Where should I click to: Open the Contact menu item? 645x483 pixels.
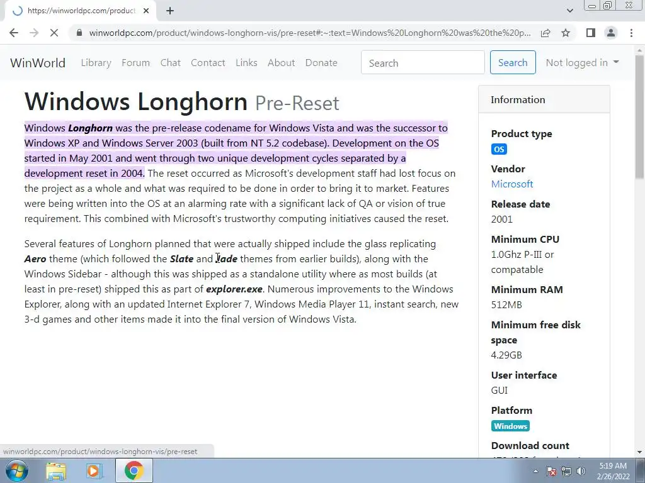[x=208, y=63]
